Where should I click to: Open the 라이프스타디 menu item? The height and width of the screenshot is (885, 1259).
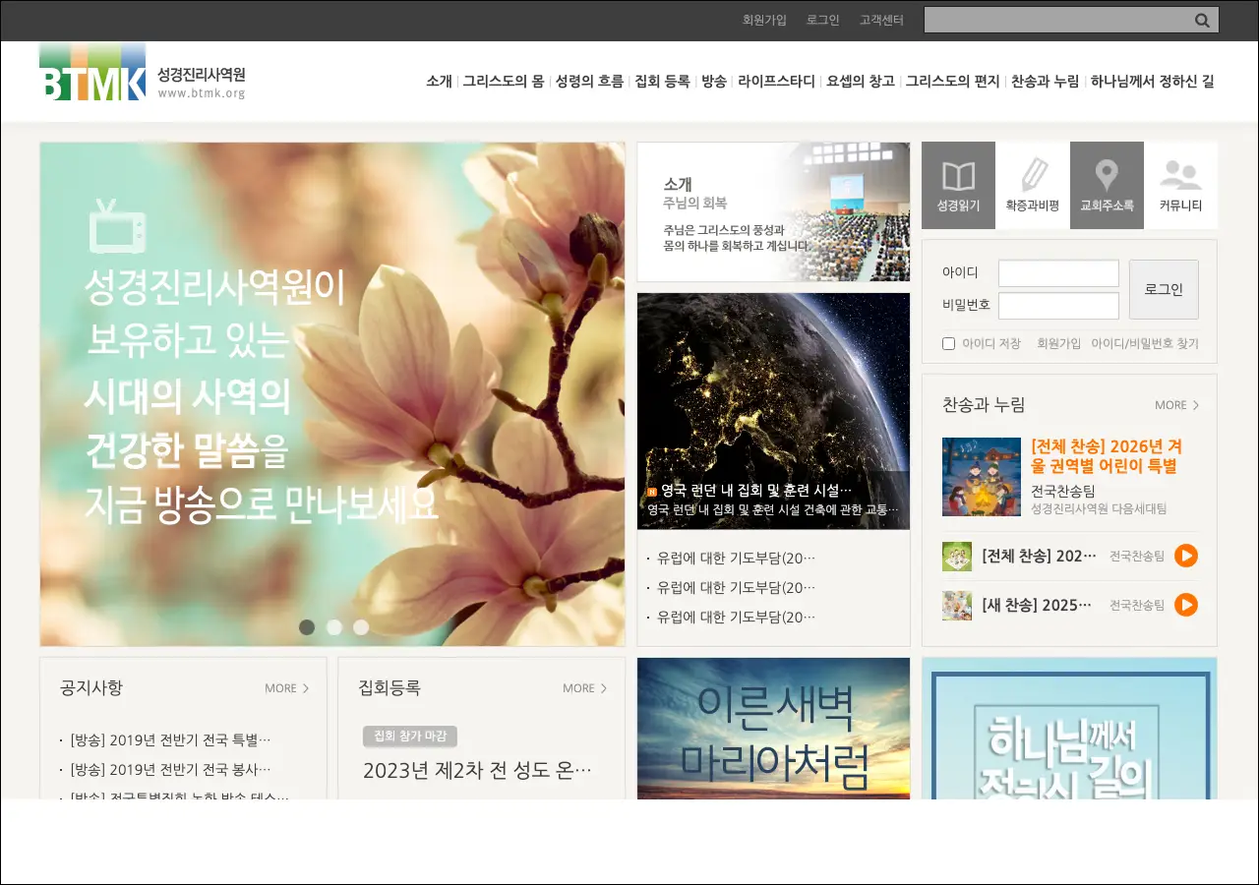(x=776, y=82)
